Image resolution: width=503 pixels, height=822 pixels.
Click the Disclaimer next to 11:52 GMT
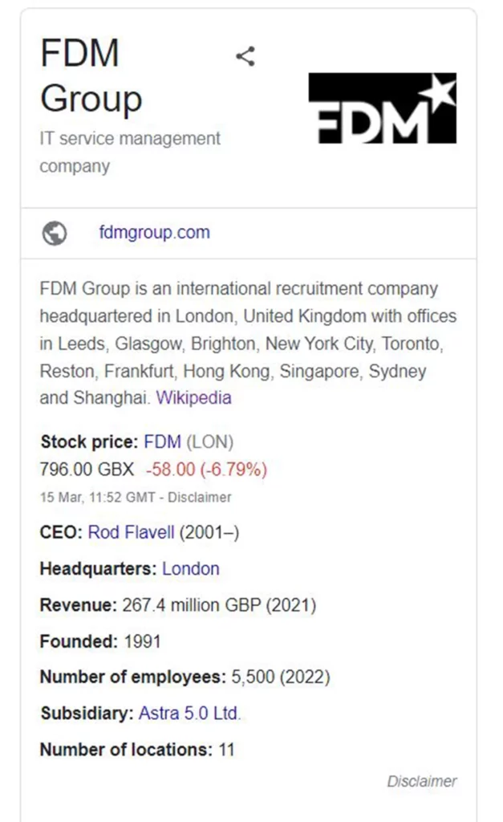coord(199,497)
